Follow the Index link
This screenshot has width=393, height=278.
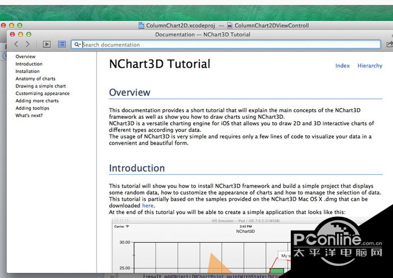[x=342, y=66]
